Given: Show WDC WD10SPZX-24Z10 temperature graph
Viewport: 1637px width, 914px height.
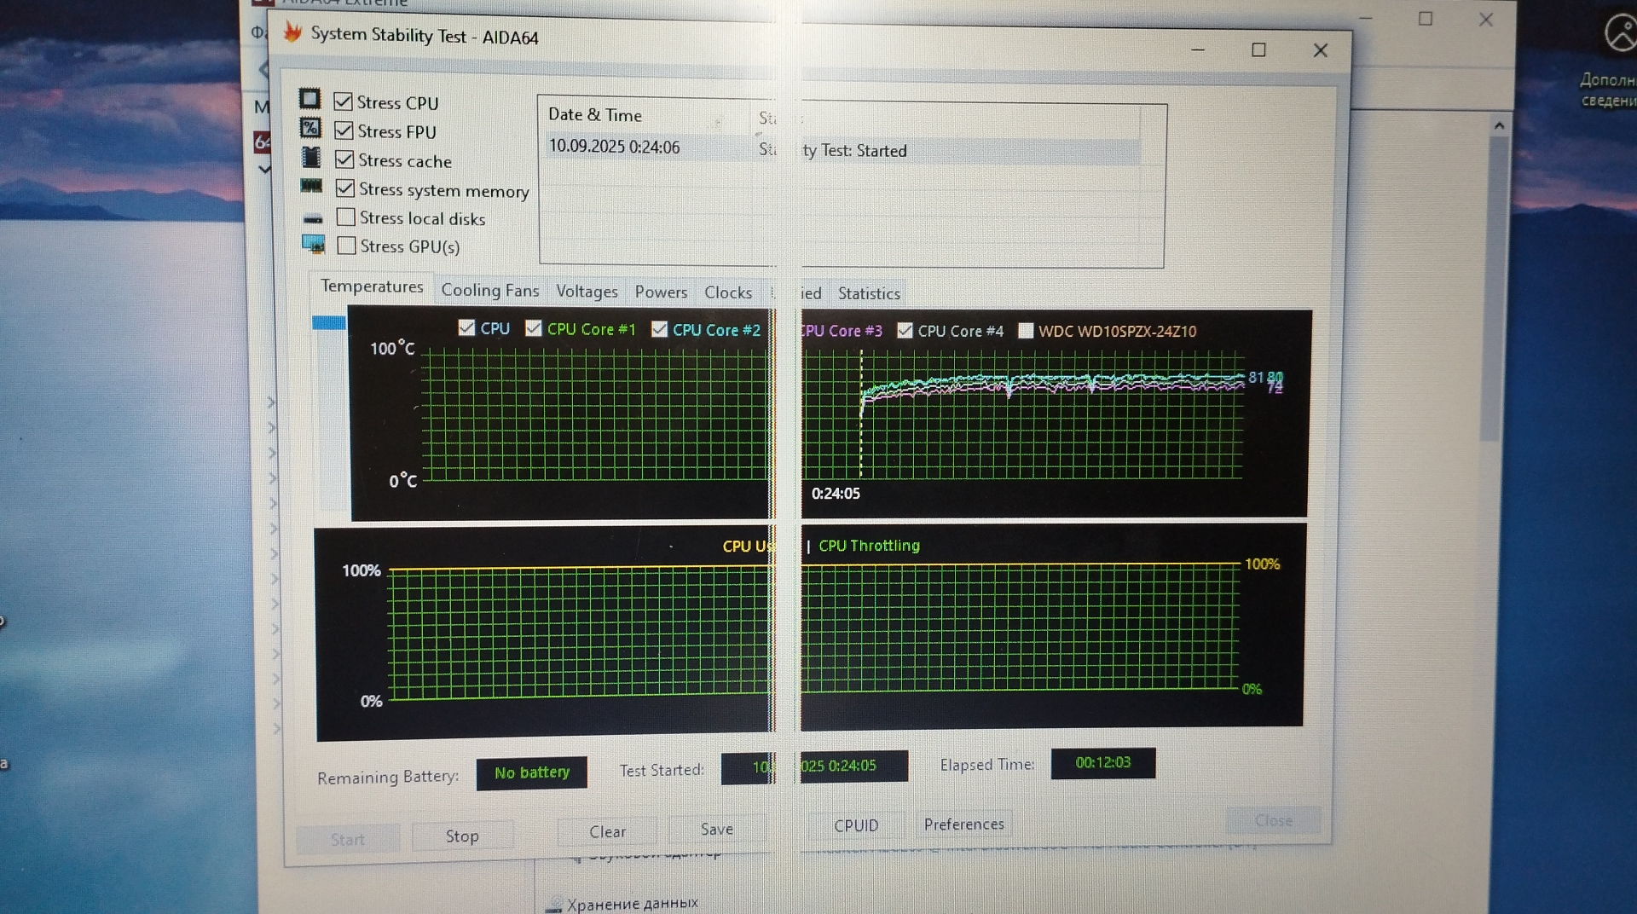Looking at the screenshot, I should 1027,331.
